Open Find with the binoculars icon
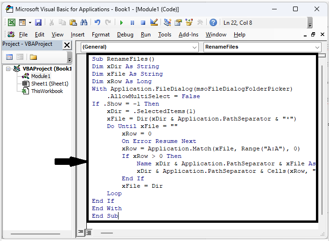Image resolution: width=329 pixels, height=241 pixels. point(84,22)
